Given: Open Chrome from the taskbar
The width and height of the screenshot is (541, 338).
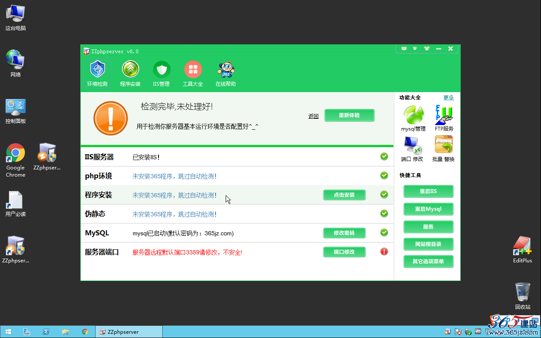Looking at the screenshot, I should click(x=85, y=332).
